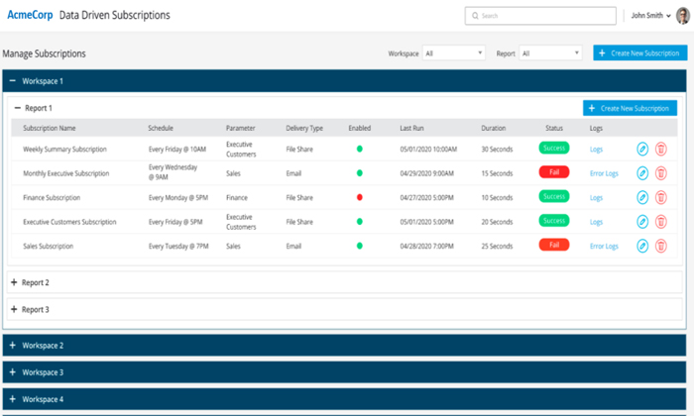Open Error Logs for Monthly Executive Subscription
Viewport: 694px width, 416px height.
pos(604,173)
